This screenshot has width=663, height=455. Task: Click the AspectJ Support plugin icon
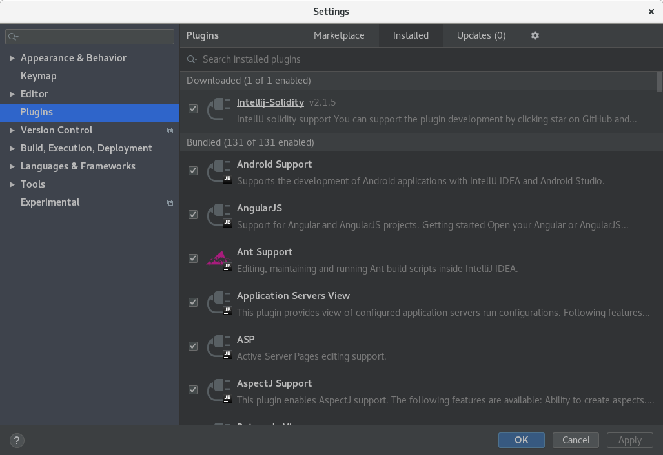click(x=219, y=391)
